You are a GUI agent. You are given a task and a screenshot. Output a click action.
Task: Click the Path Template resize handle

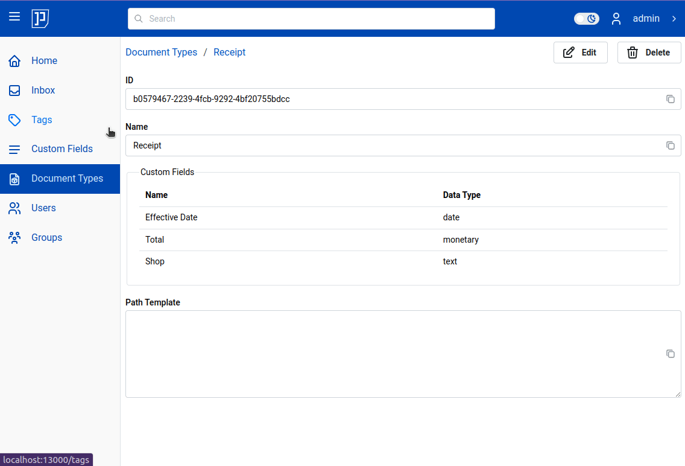point(678,394)
